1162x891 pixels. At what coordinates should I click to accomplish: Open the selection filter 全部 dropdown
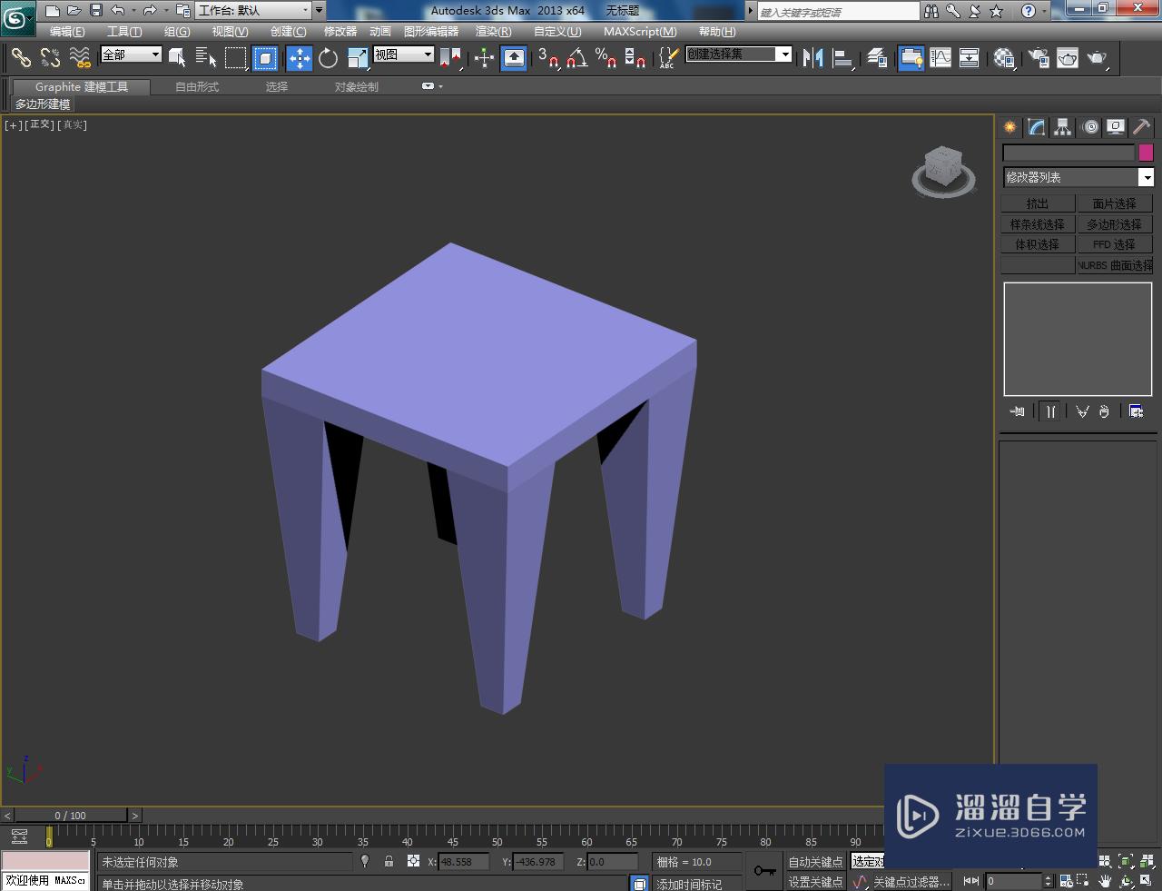click(131, 54)
